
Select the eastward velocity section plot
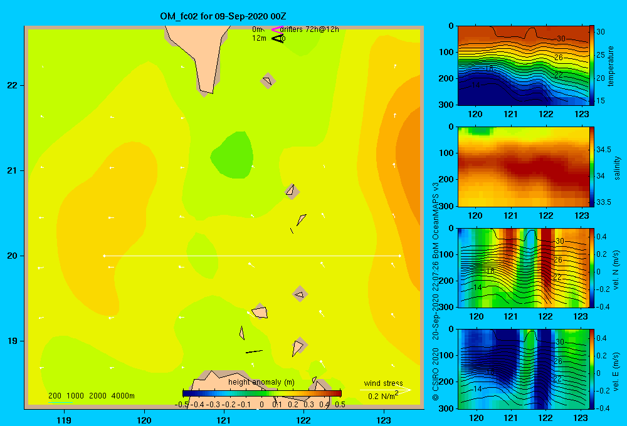tap(523, 369)
